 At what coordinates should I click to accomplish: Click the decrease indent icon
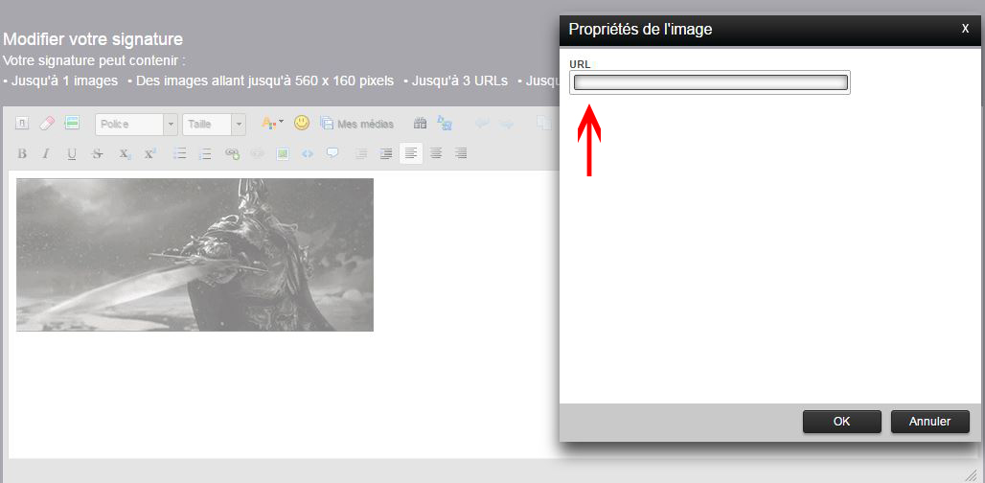[x=361, y=153]
